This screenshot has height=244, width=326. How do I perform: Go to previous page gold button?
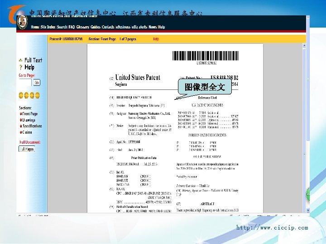tap(26, 95)
